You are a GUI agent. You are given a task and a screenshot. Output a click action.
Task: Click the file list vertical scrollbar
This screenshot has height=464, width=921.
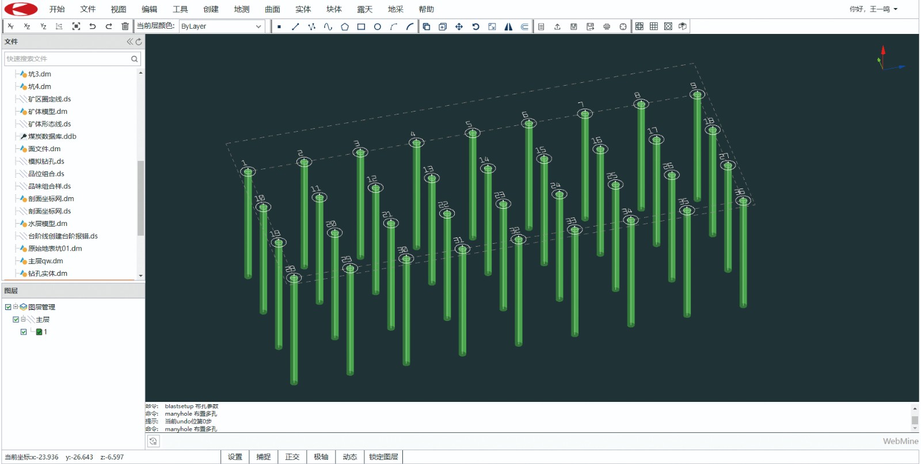(140, 198)
